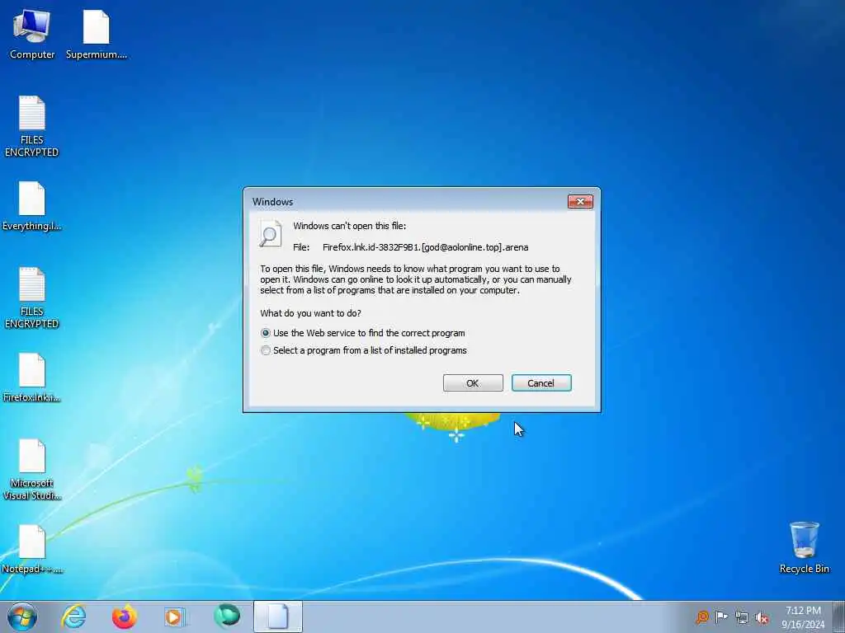Click the magnifier document icon in dialog
845x633 pixels.
pyautogui.click(x=270, y=233)
